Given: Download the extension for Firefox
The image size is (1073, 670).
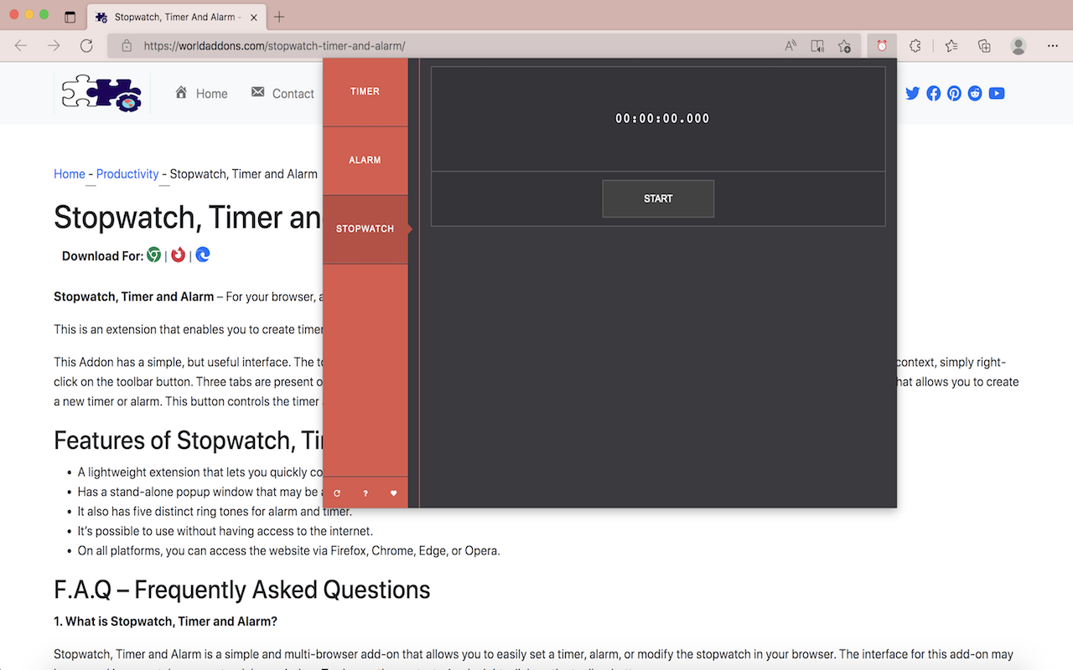Looking at the screenshot, I should coord(178,255).
